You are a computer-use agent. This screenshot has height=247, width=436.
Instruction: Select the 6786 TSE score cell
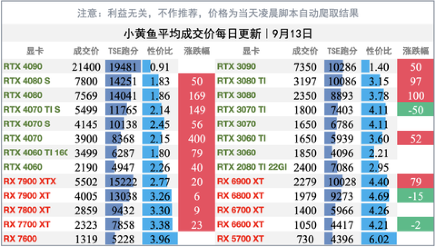click(342, 124)
